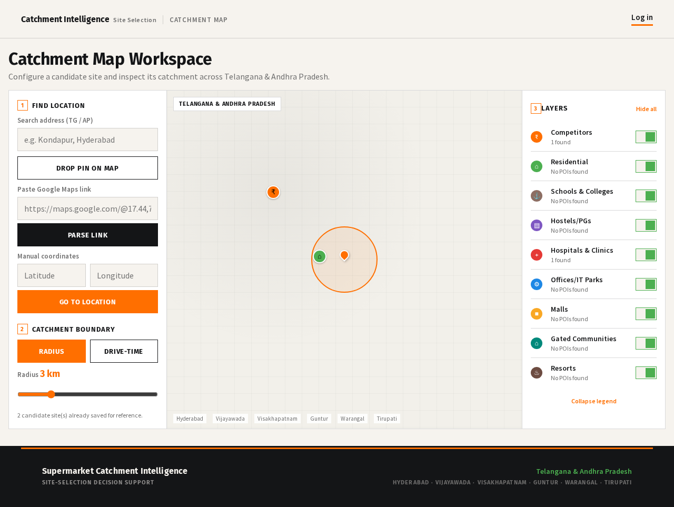
Task: Toggle the Malls layer switch
Action: [646, 314]
